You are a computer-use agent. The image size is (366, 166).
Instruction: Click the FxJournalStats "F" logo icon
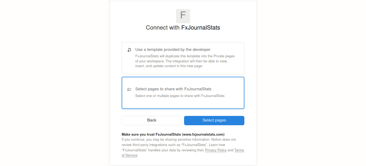tap(183, 16)
